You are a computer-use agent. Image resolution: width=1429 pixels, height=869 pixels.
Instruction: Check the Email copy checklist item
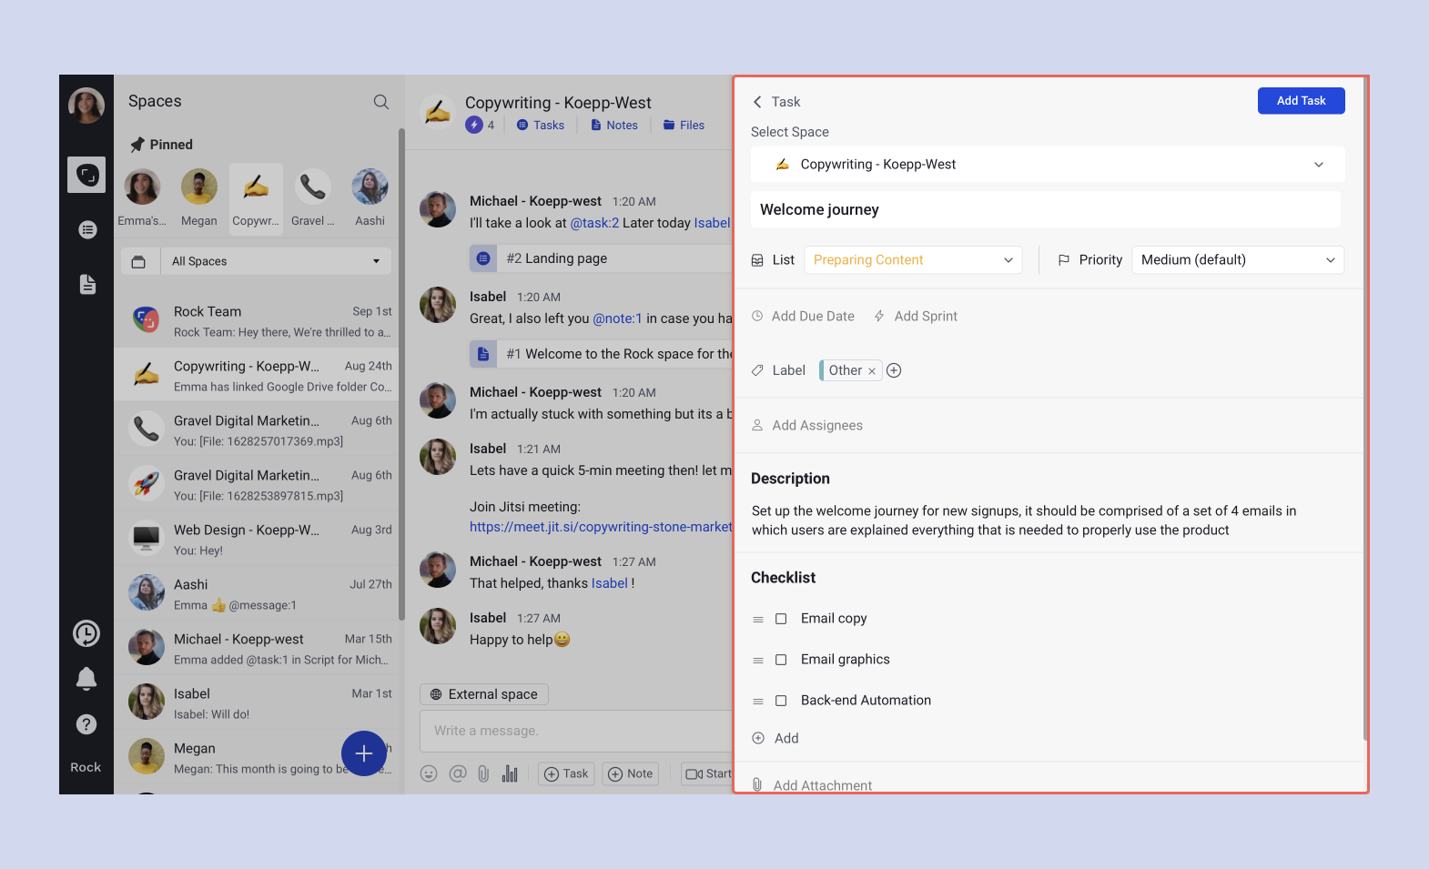pos(781,619)
